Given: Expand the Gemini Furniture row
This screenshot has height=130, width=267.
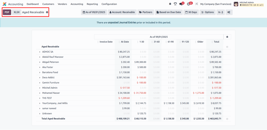Looking at the screenshot, I should click(40, 83).
